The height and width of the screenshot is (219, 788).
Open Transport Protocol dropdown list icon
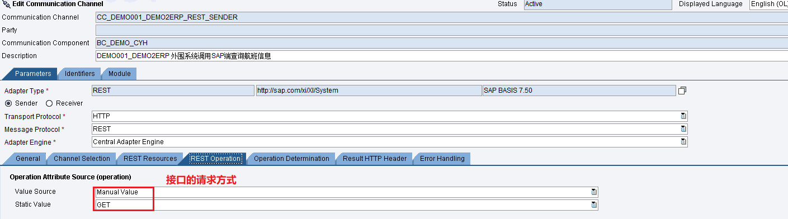coord(683,116)
